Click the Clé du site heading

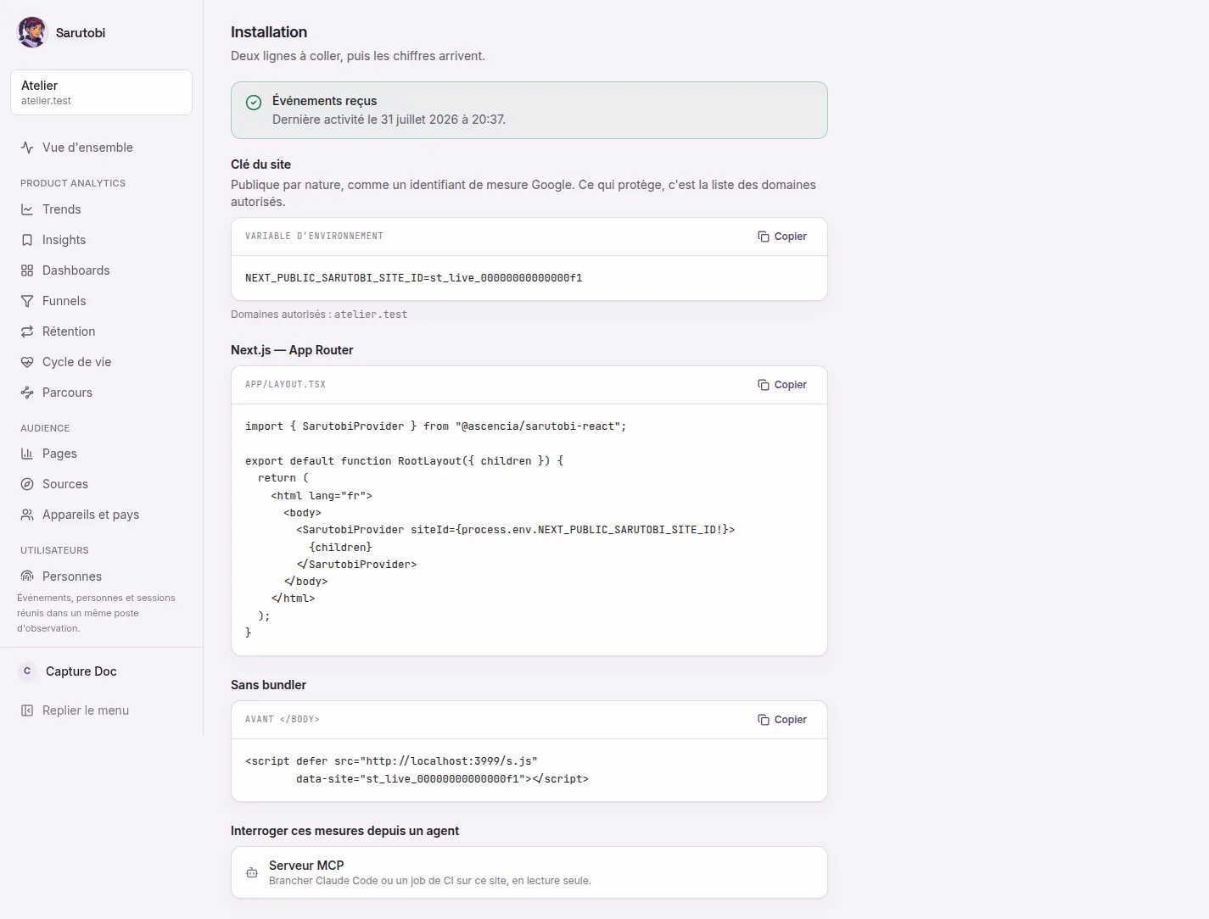coord(260,164)
